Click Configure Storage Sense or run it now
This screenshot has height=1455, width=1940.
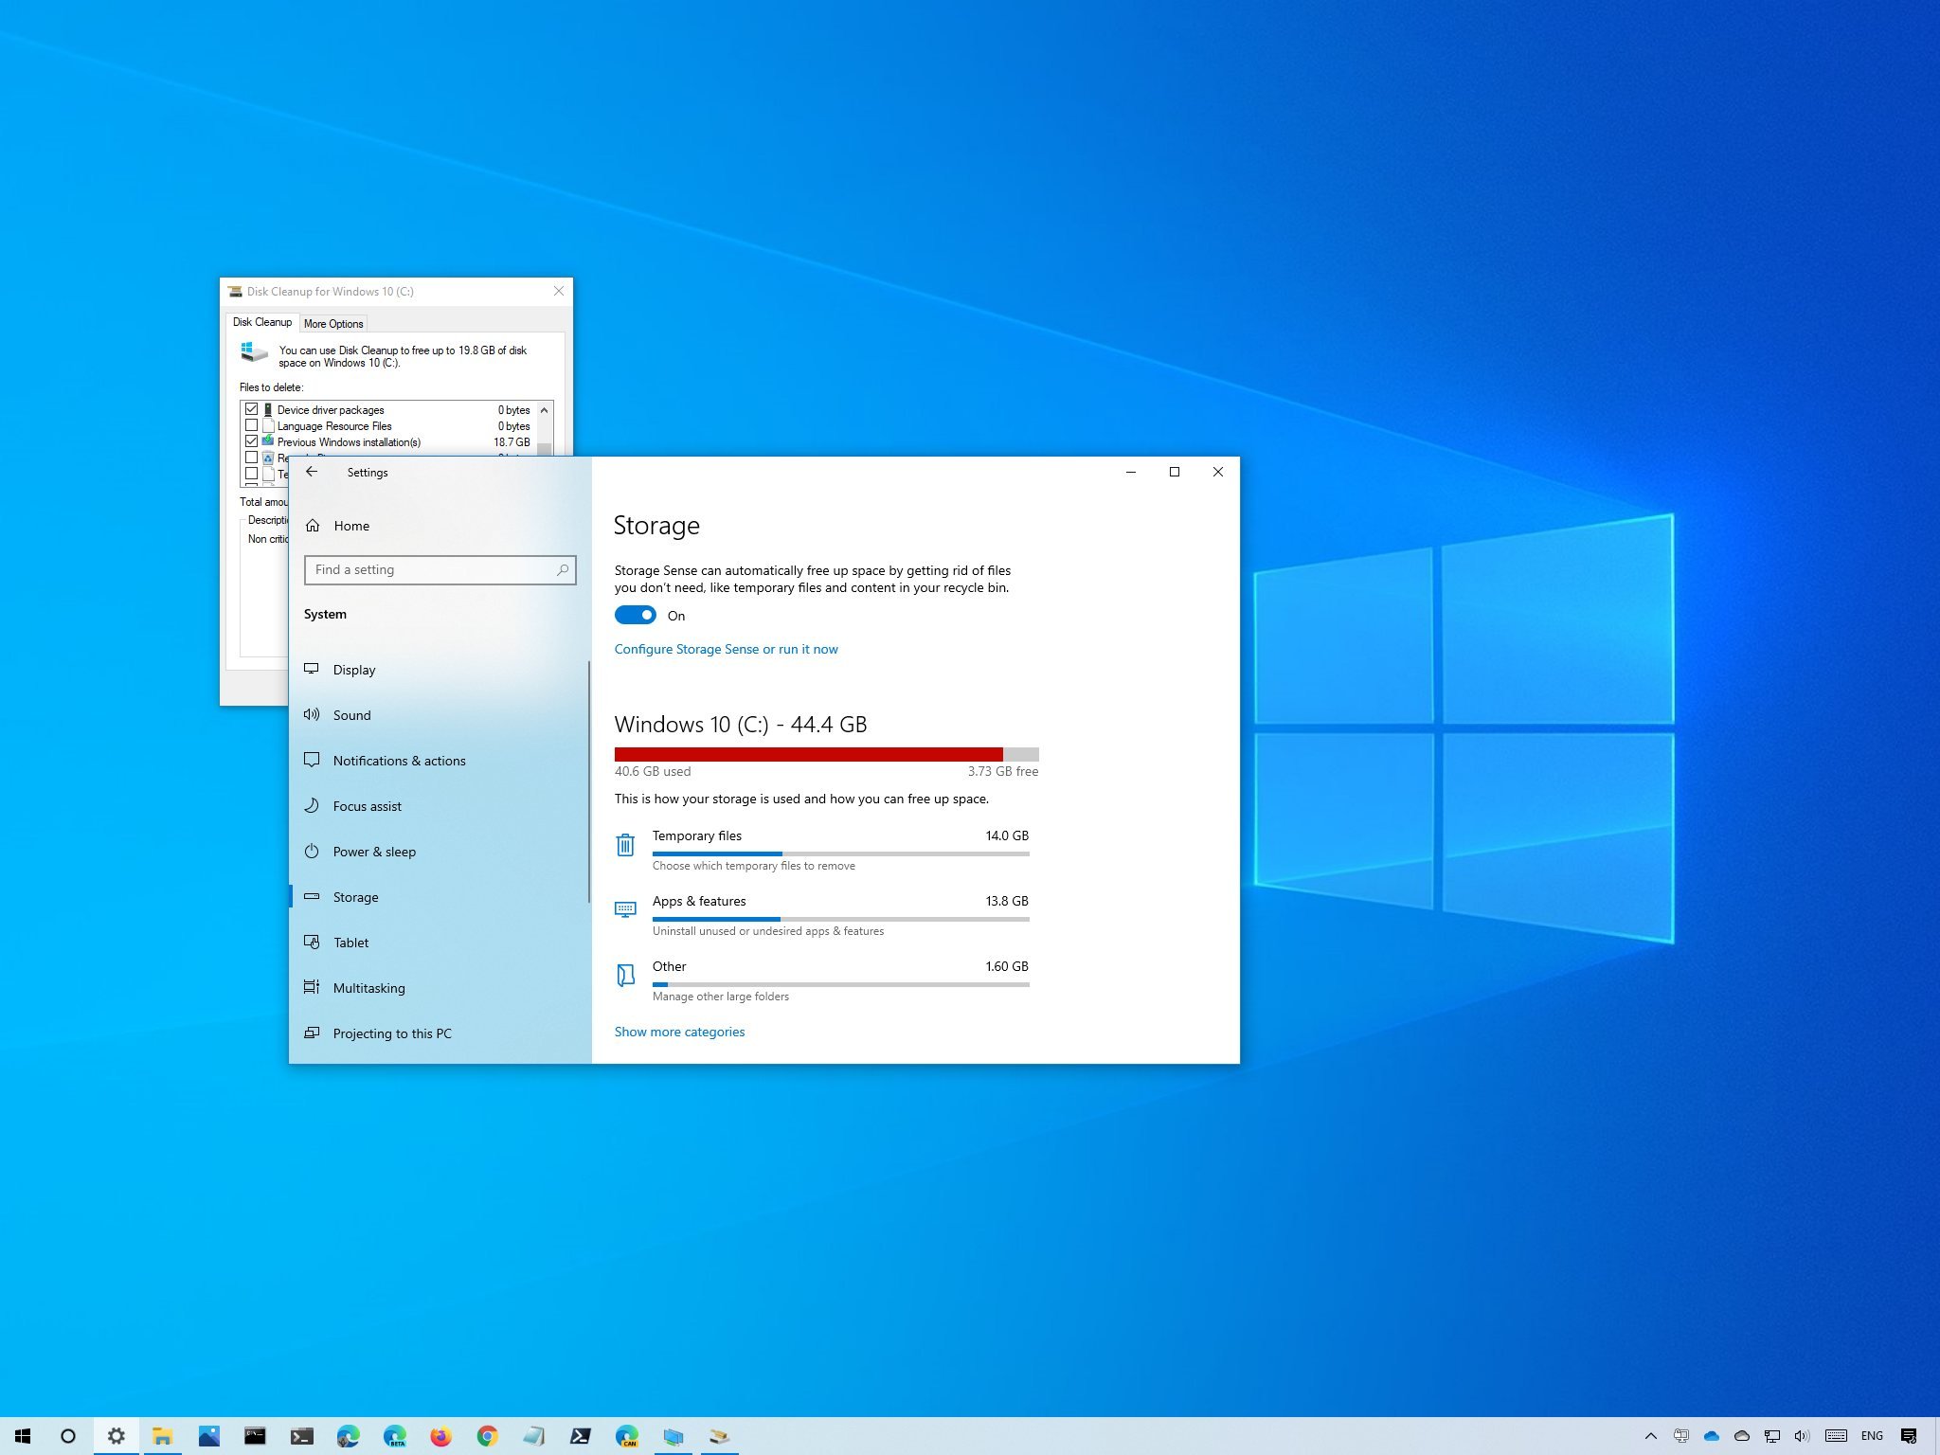pos(726,649)
